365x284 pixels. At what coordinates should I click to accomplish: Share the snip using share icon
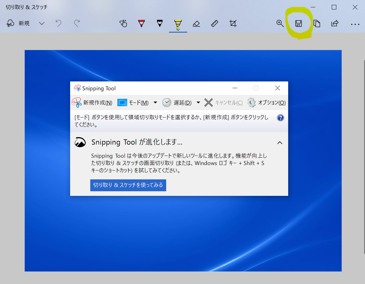[335, 23]
